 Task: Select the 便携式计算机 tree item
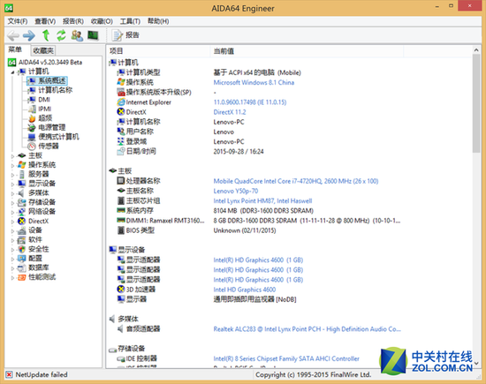click(58, 137)
